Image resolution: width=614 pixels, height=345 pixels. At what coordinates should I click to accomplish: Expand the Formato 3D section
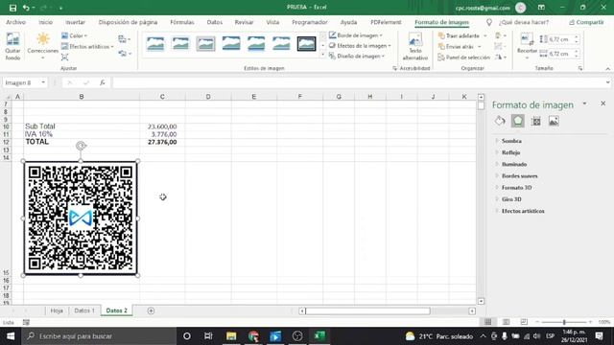(x=516, y=188)
